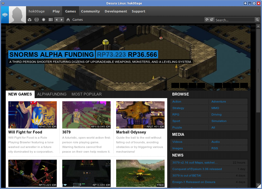Click the starburst updates icon
The image size is (262, 189).
click(x=43, y=20)
